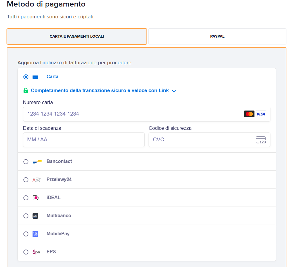Viewport: 295px width, 267px height.
Task: Click the iDEAL label text
Action: coord(54,198)
